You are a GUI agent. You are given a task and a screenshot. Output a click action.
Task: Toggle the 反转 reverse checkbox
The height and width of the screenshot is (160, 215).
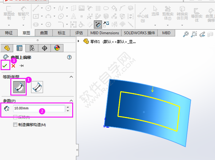pyautogui.click(x=15, y=117)
